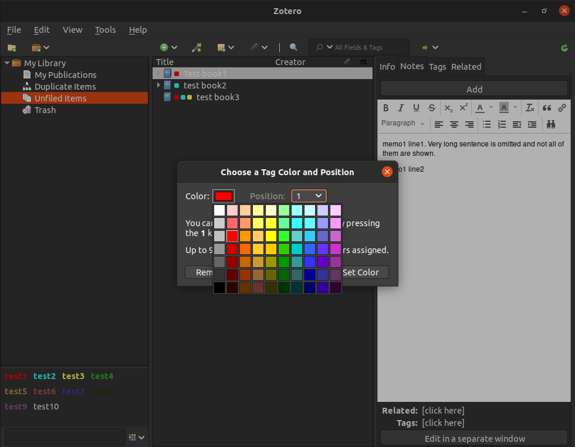
Task: Select the test2 tag
Action: (x=45, y=376)
